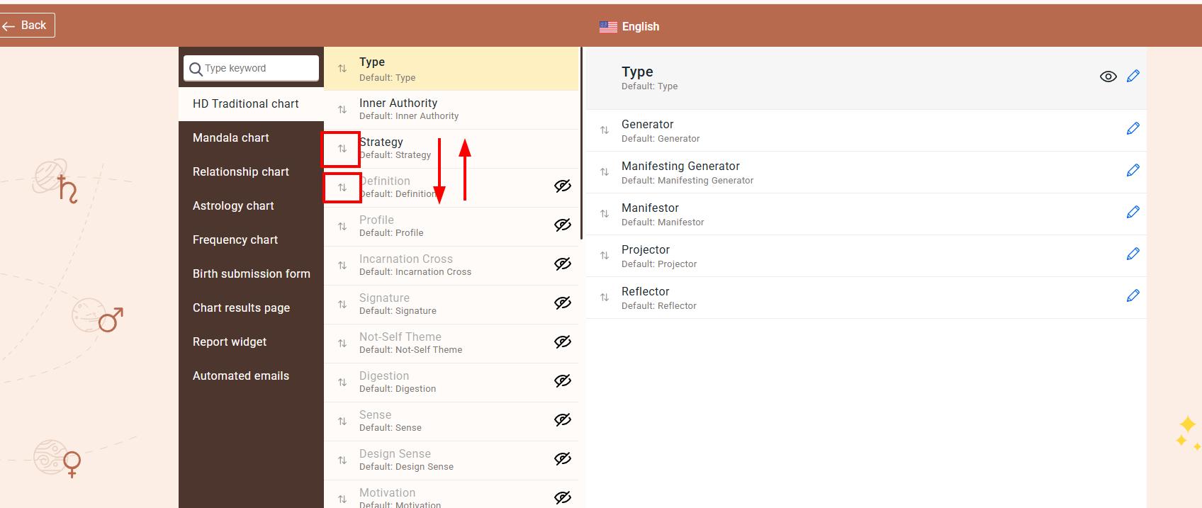1202x508 pixels.
Task: Unhide the Incarnation Cross entry
Action: (x=563, y=264)
